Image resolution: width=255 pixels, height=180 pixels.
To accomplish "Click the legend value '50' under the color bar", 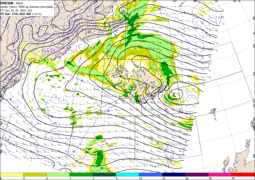I will pyautogui.click(x=233, y=178).
